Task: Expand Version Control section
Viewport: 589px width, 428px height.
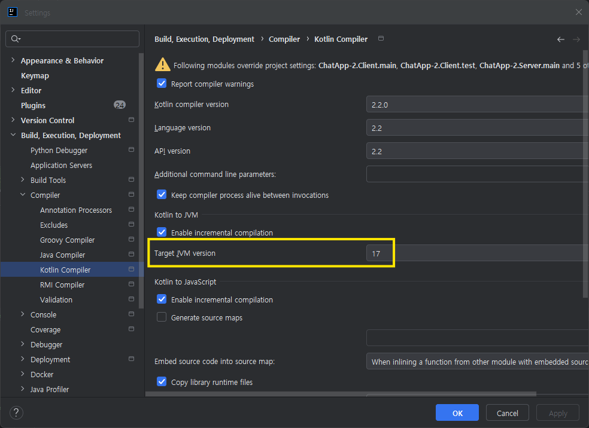Action: click(13, 120)
